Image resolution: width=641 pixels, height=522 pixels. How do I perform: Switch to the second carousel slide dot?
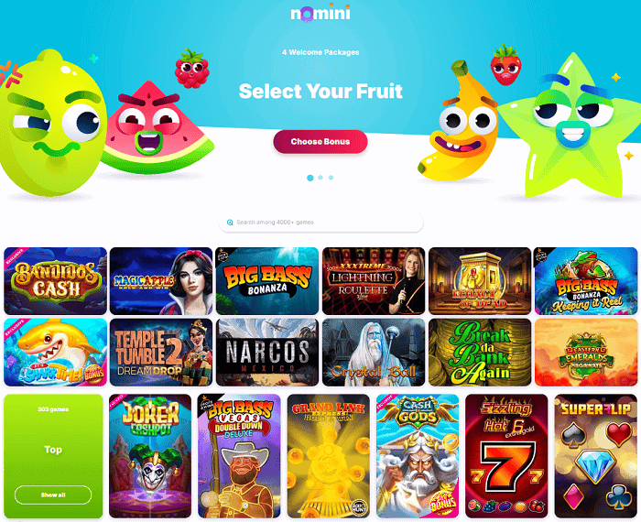(x=320, y=178)
